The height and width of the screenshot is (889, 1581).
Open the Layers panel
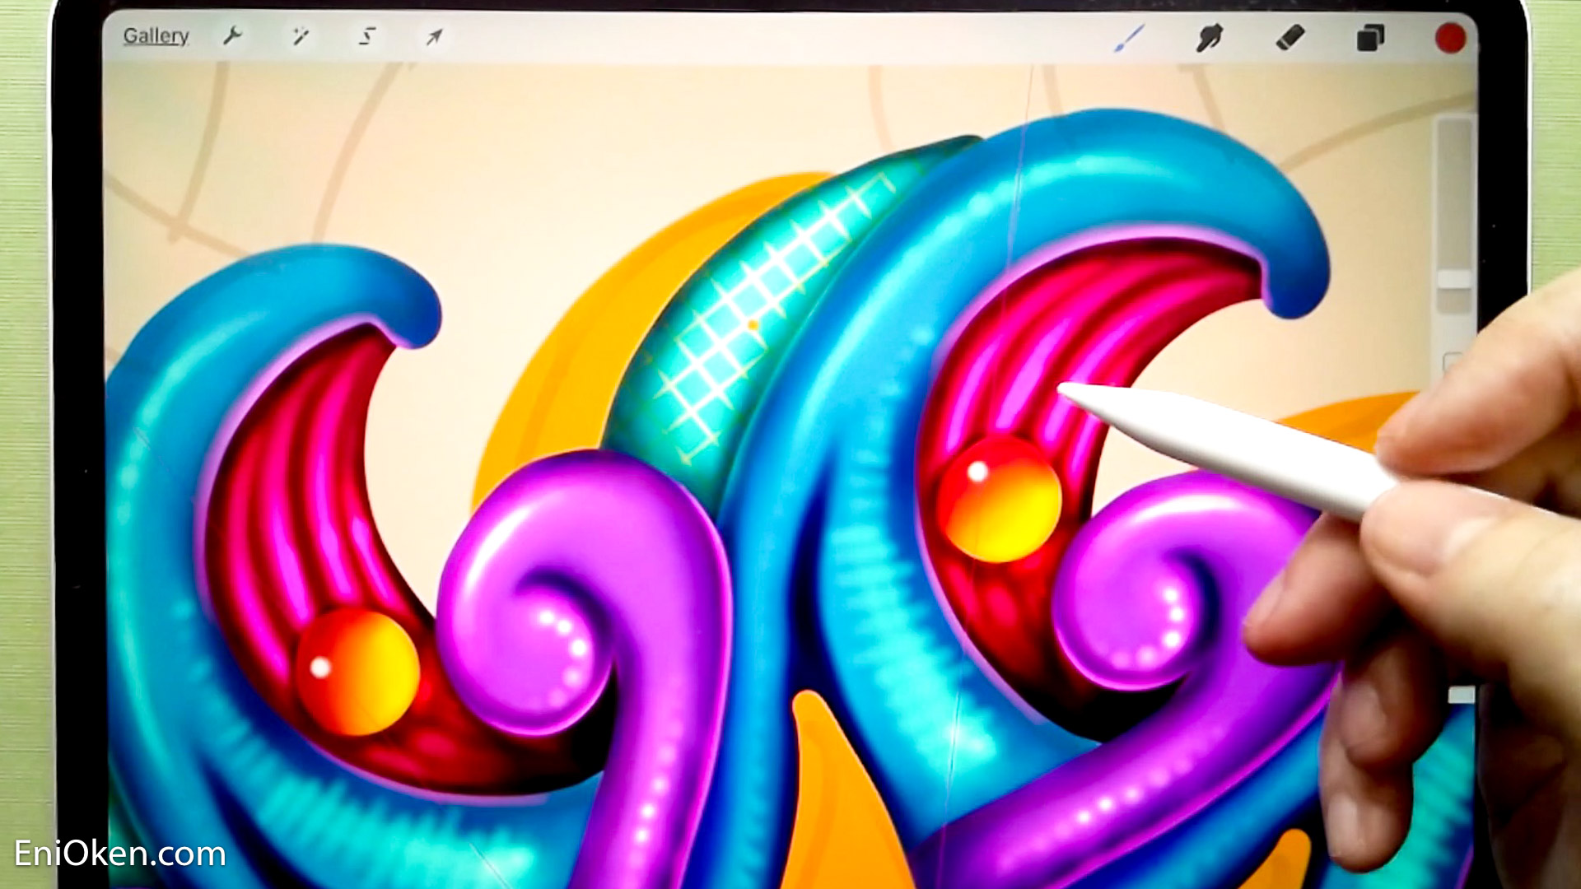(1370, 38)
